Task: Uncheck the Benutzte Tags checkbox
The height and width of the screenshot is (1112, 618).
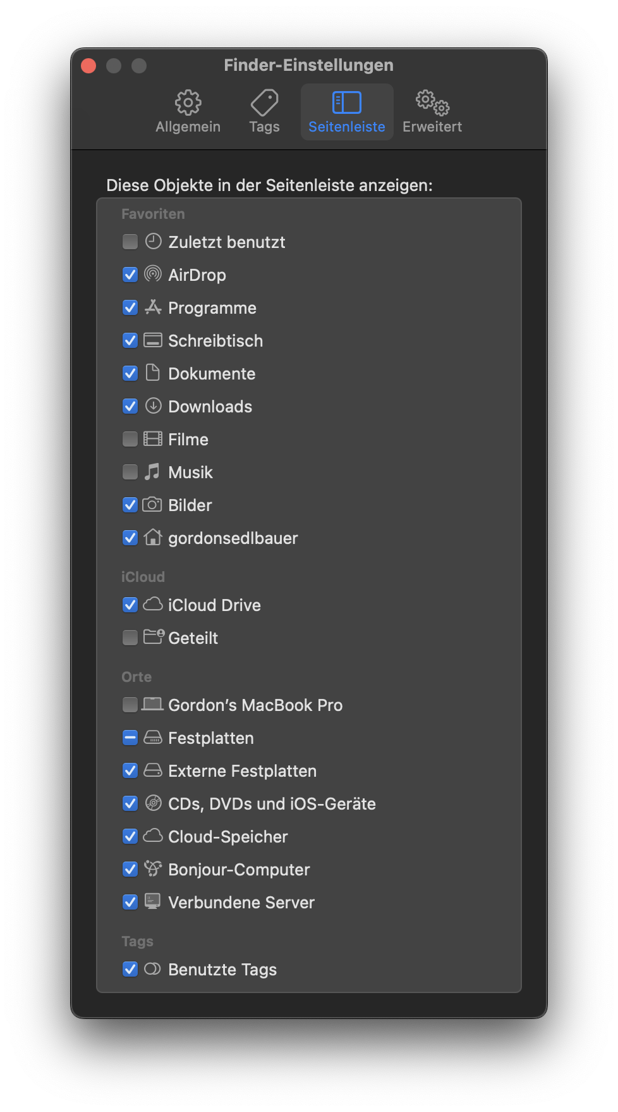Action: pyautogui.click(x=130, y=969)
